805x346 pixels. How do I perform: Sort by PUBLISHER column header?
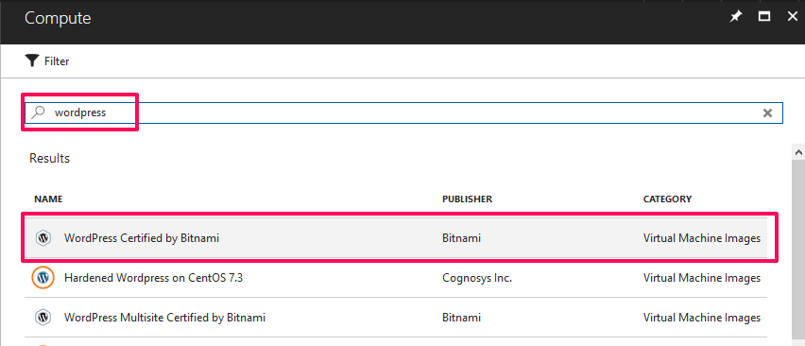point(467,199)
